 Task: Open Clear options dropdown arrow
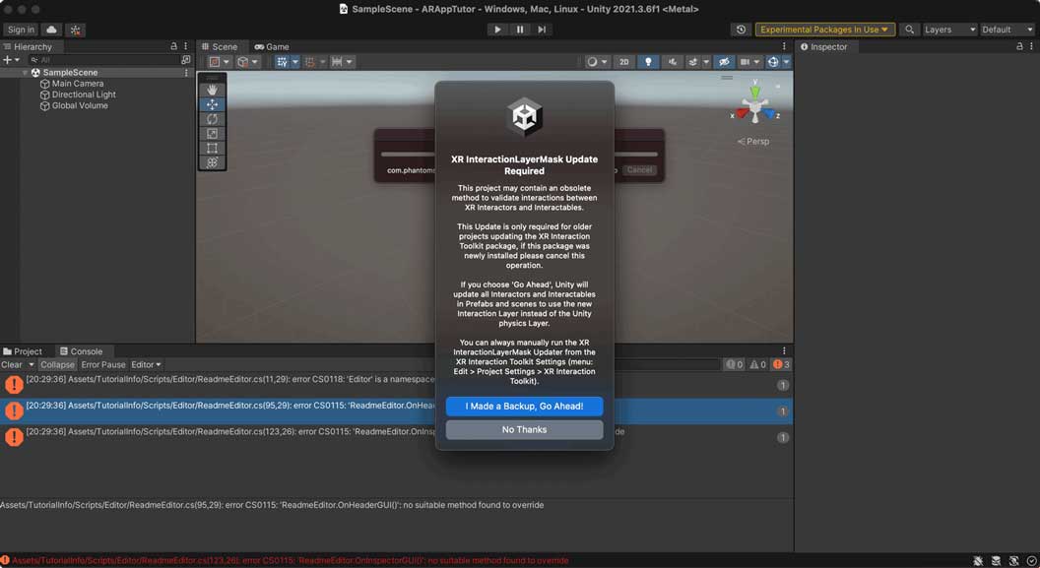tap(32, 364)
